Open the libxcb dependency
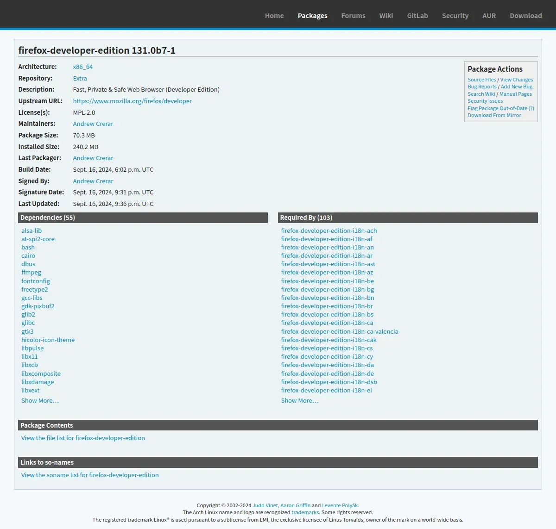Image resolution: width=556 pixels, height=529 pixels. [30, 365]
